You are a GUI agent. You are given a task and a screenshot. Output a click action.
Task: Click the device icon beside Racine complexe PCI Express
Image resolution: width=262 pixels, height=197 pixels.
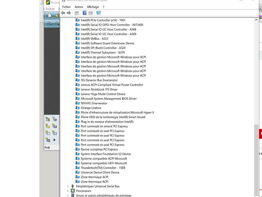78,149
